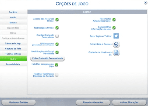148x106 pixels.
Task: Select the Jogabilidade tab
Action: 13,28
